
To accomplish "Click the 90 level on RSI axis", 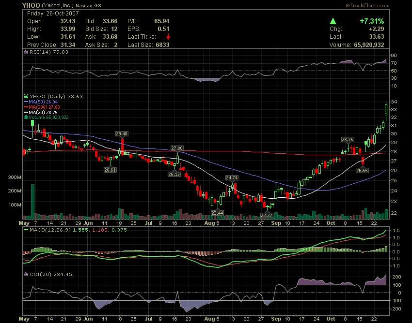I will coord(394,56).
